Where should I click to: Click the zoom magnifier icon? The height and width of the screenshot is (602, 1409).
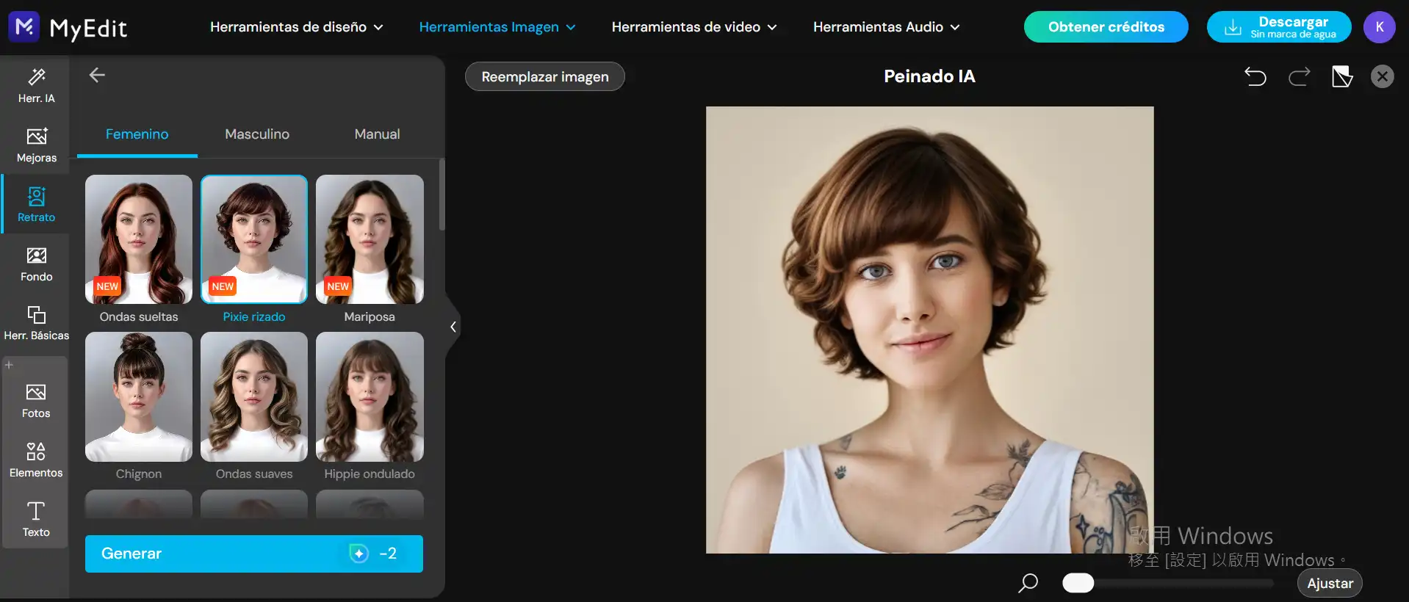[x=1028, y=583]
